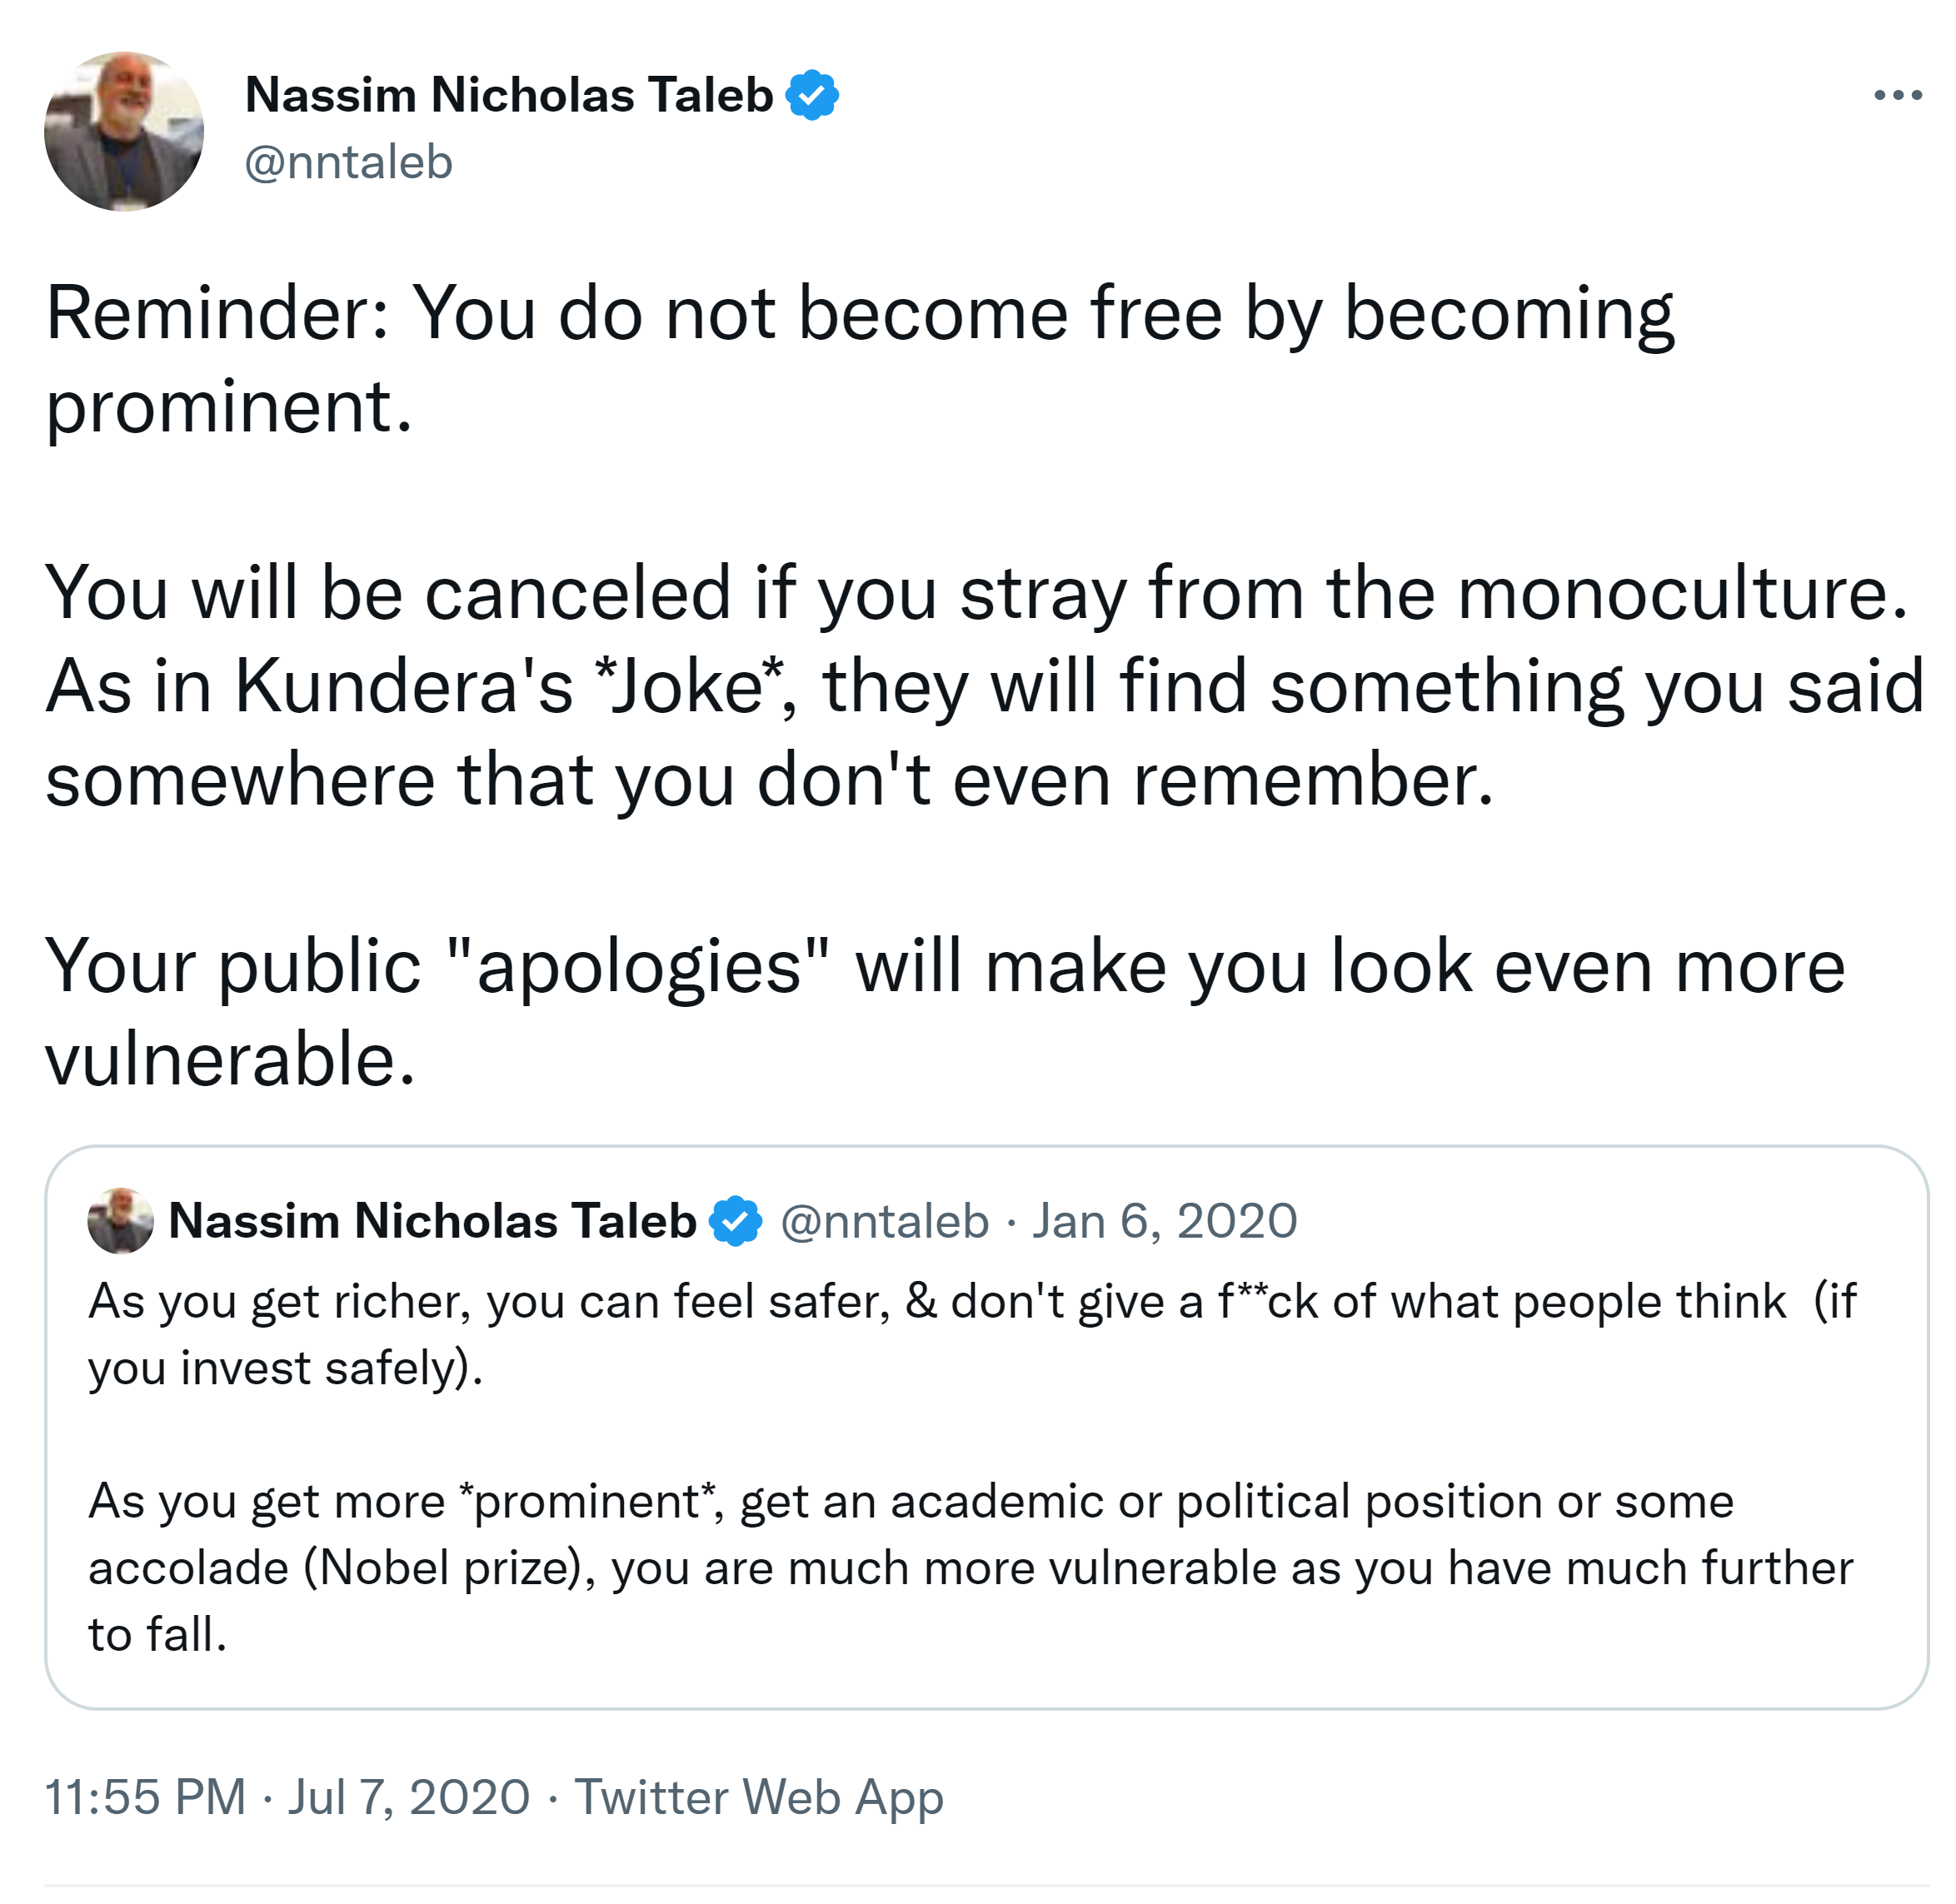Click the author name in the quoted tweet
The height and width of the screenshot is (1904, 1956).
tap(432, 1220)
